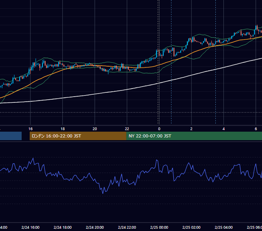The width and height of the screenshot is (262, 231).
Task: Click the 2/24 22:00 date label
Action: point(127,228)
